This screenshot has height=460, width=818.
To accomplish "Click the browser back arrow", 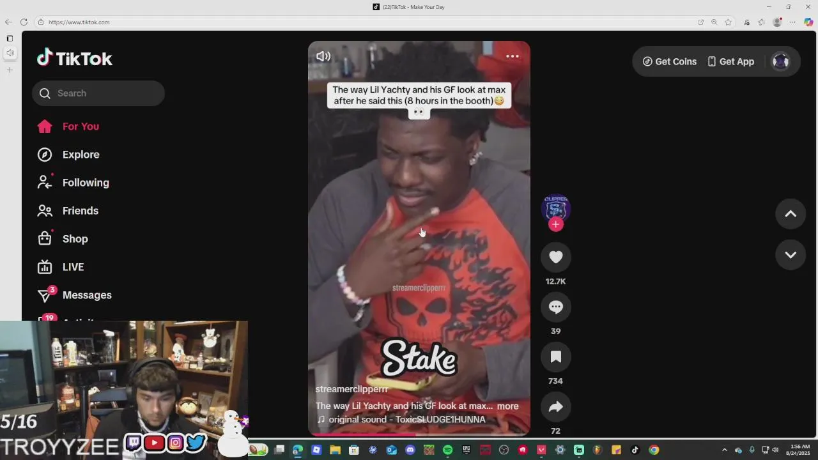I will 8,22.
